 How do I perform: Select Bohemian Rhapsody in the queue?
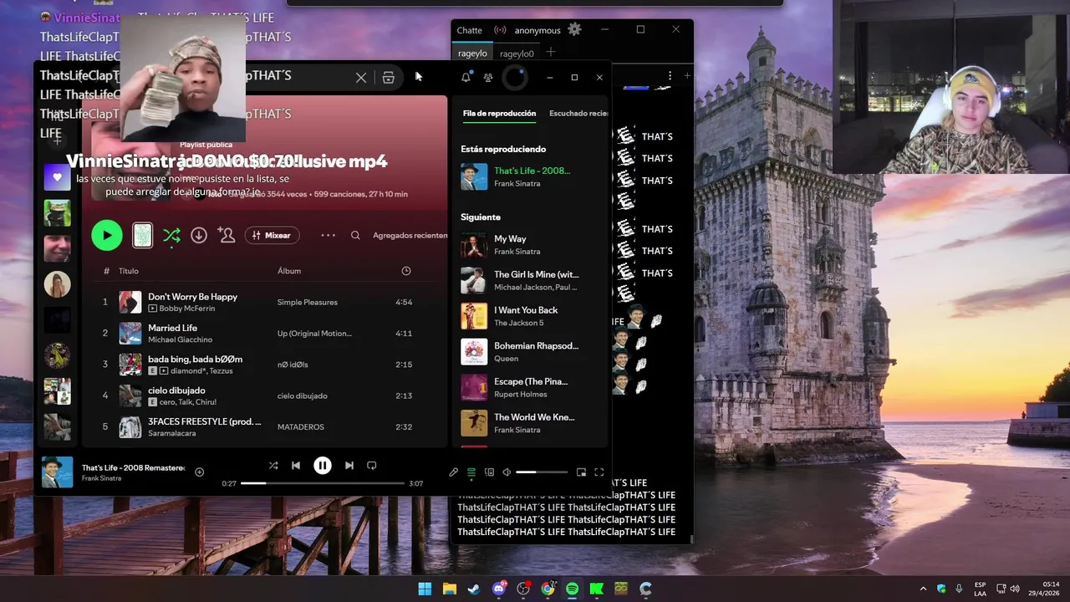532,352
